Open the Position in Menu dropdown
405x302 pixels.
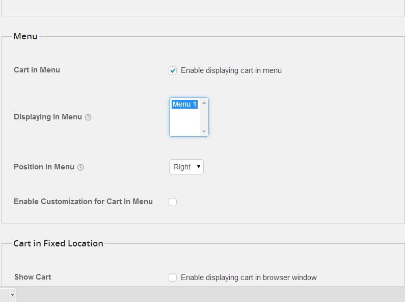(x=186, y=167)
